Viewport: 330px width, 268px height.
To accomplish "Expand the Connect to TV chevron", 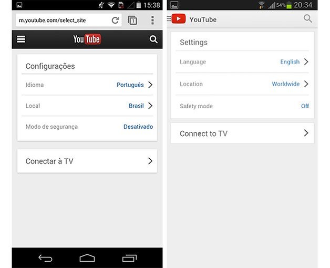I will [306, 133].
